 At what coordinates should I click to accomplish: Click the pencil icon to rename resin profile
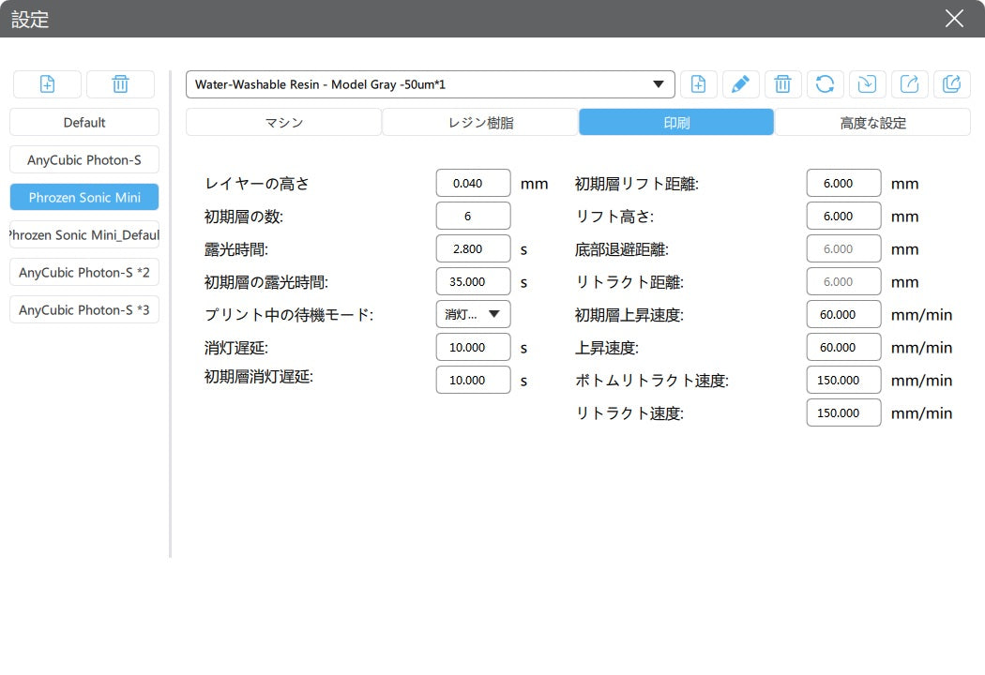pyautogui.click(x=740, y=84)
